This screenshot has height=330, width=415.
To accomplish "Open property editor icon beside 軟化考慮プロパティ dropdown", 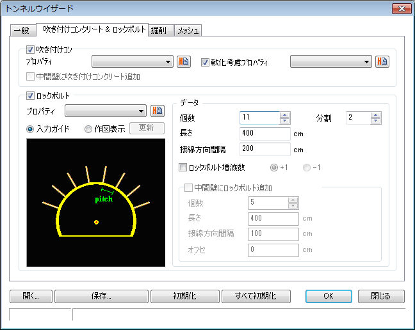I will pyautogui.click(x=382, y=61).
